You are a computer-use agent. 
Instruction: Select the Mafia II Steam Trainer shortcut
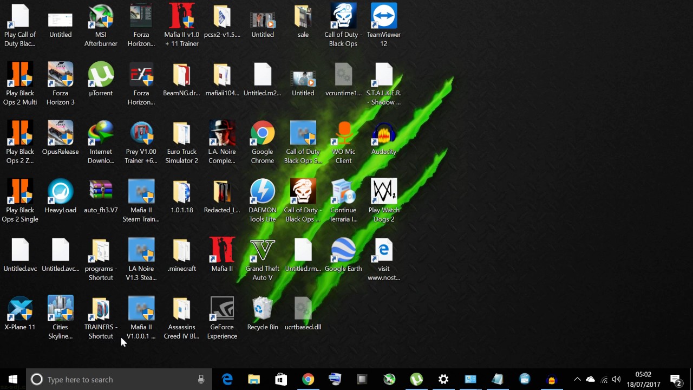[x=141, y=200]
